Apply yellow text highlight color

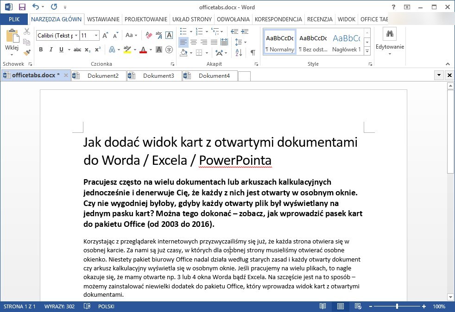[127, 50]
